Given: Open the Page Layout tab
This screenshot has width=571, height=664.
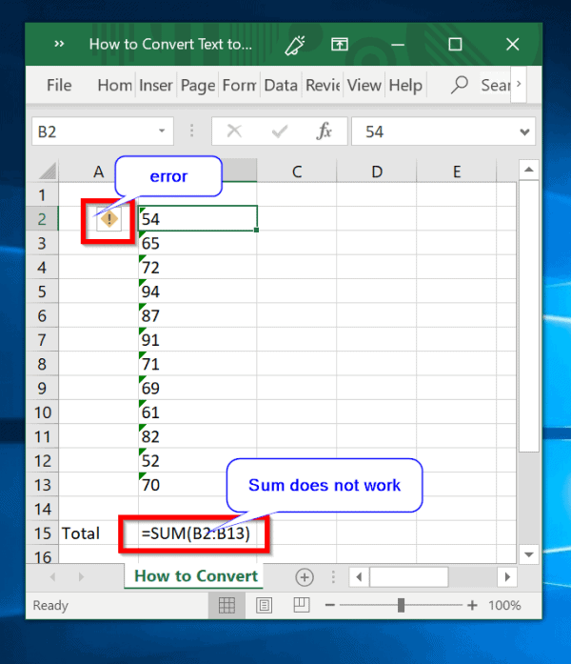Looking at the screenshot, I should pyautogui.click(x=198, y=85).
